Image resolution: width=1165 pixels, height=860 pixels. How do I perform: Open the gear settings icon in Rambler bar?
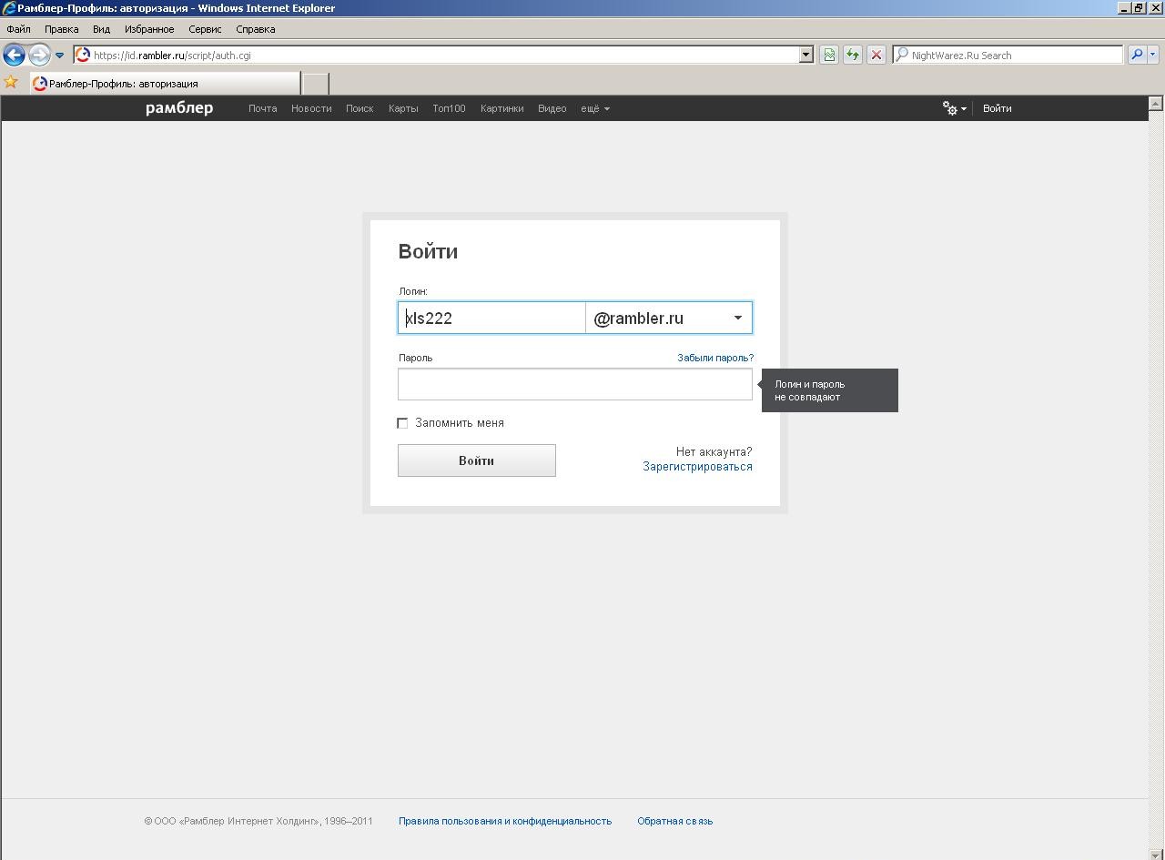tap(952, 108)
